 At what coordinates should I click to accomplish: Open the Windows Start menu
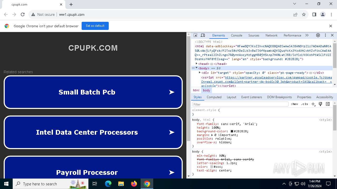[x=6, y=184]
